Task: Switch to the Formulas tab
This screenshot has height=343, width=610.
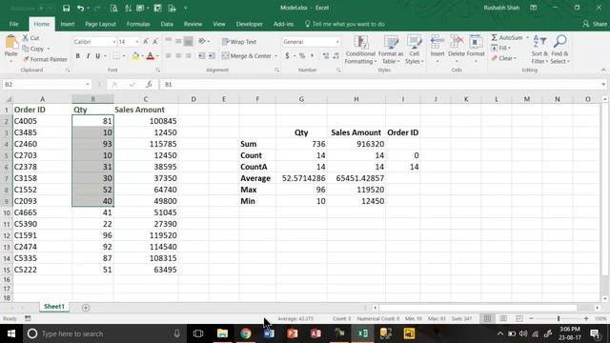Action: tap(138, 24)
